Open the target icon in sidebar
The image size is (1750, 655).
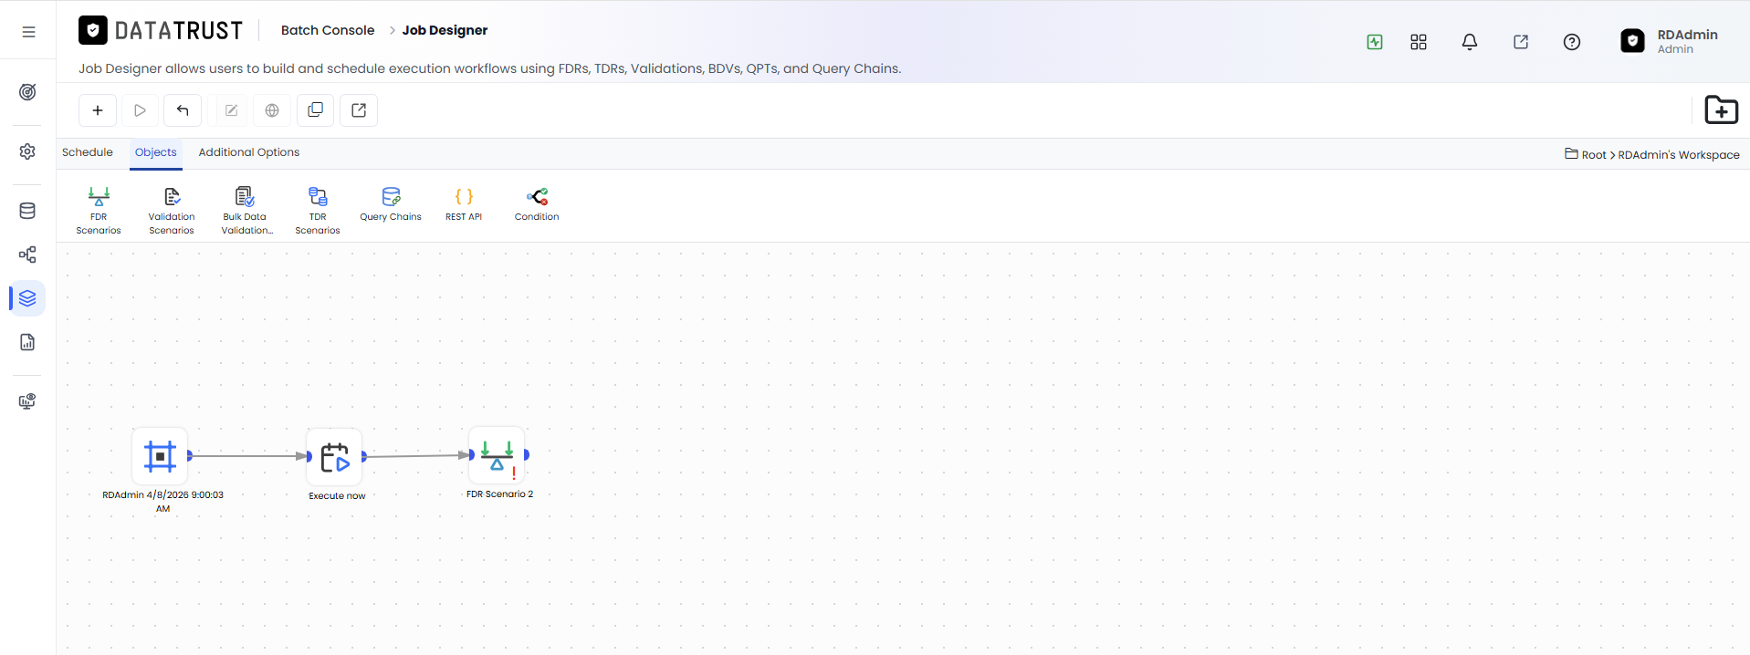[x=27, y=92]
